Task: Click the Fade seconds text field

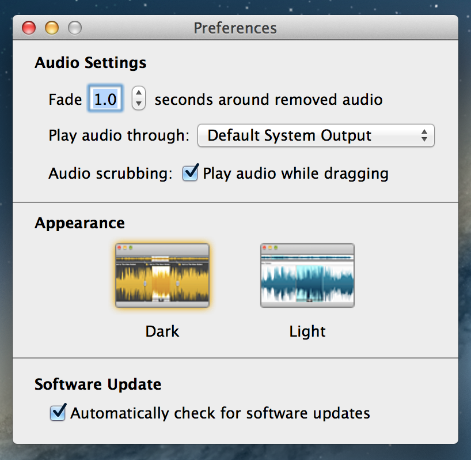Action: (105, 99)
